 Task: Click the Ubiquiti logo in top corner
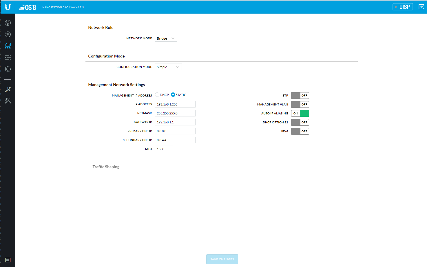pos(8,7)
